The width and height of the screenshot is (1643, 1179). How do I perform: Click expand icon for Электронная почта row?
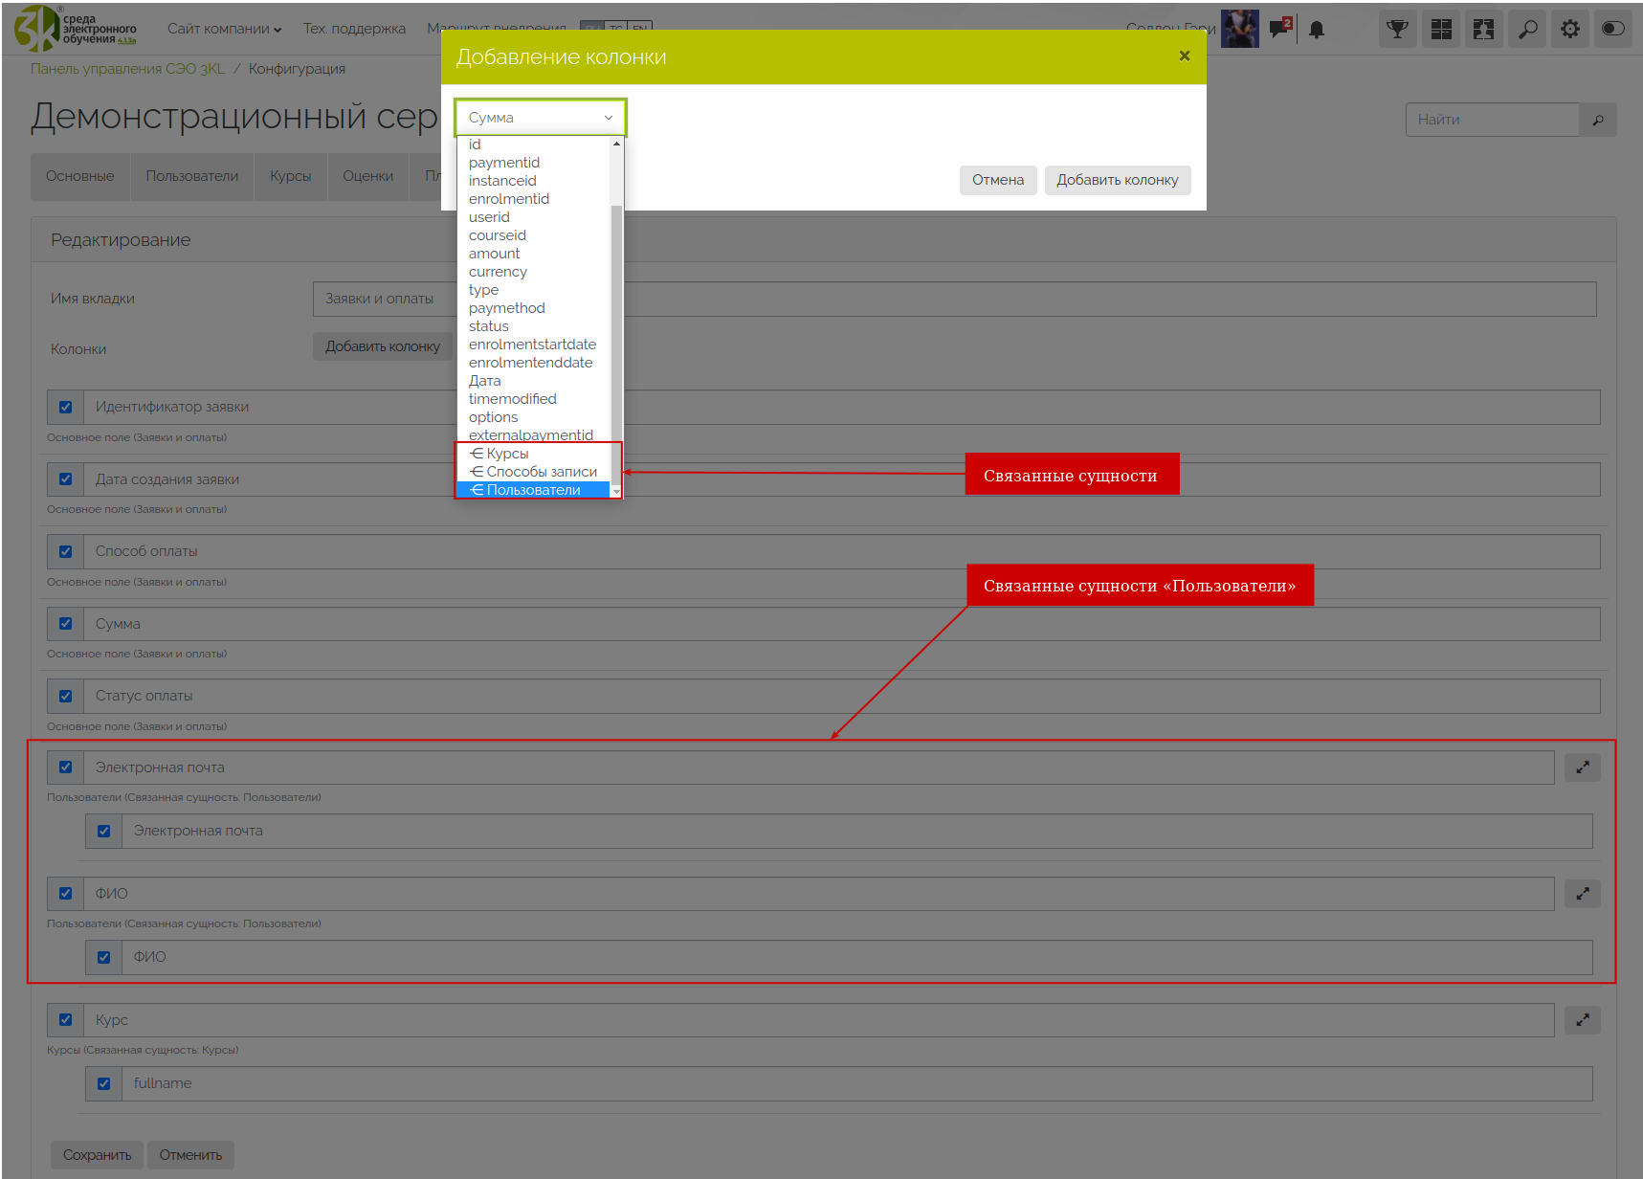(1583, 767)
